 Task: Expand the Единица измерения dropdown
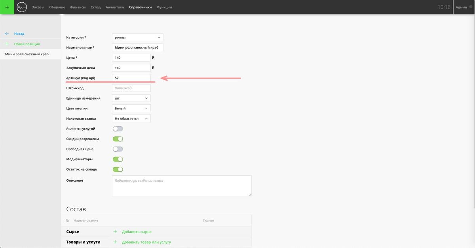click(131, 98)
